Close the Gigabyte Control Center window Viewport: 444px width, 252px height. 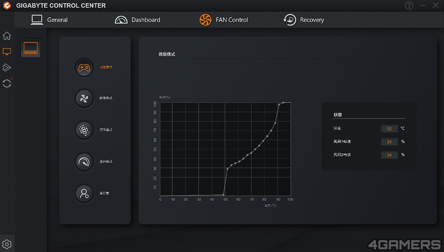coord(436,6)
